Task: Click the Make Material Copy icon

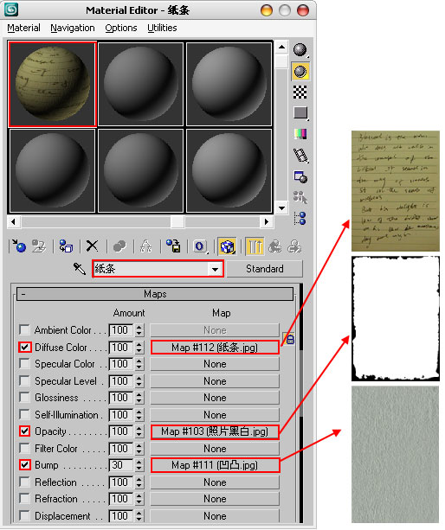Action: pos(119,246)
